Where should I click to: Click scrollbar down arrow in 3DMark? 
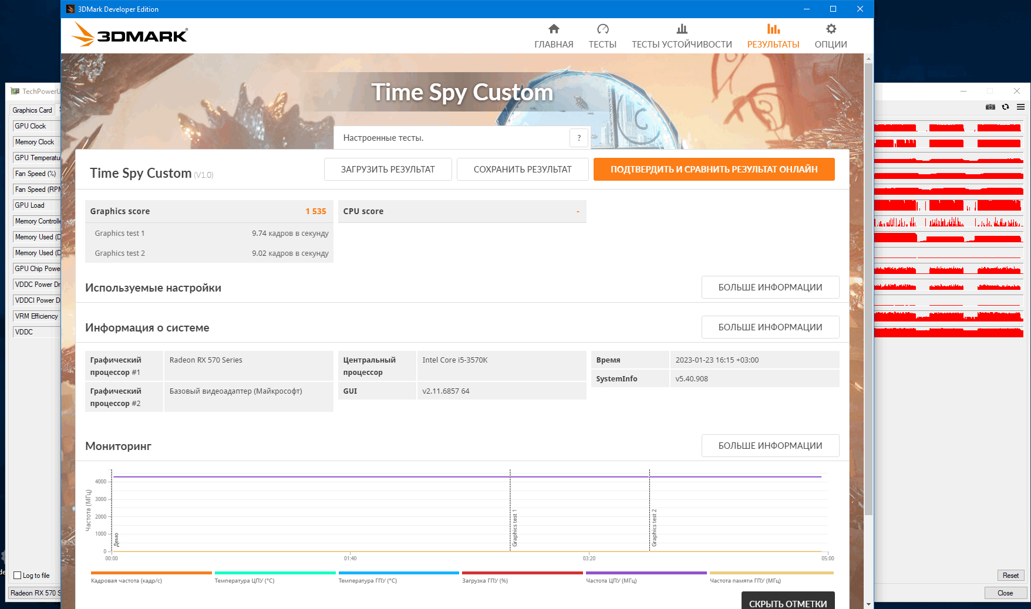(868, 604)
